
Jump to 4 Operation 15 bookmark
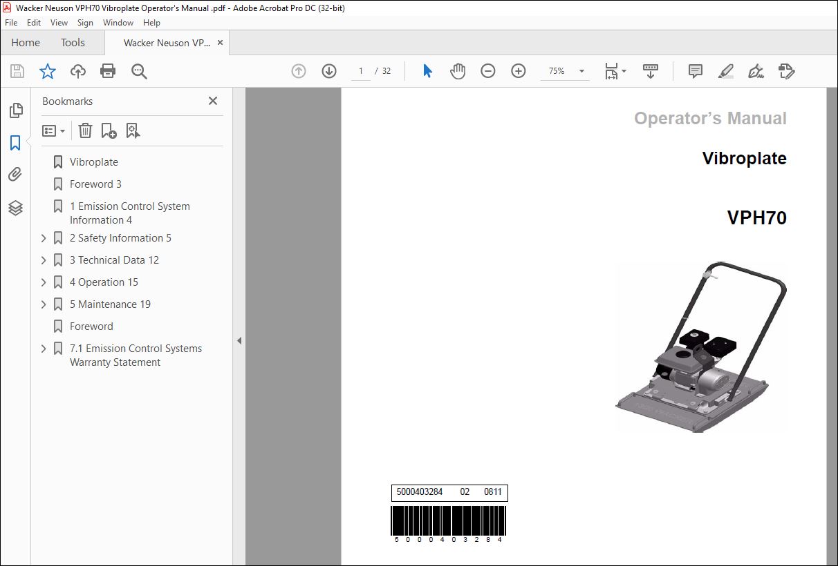[104, 282]
